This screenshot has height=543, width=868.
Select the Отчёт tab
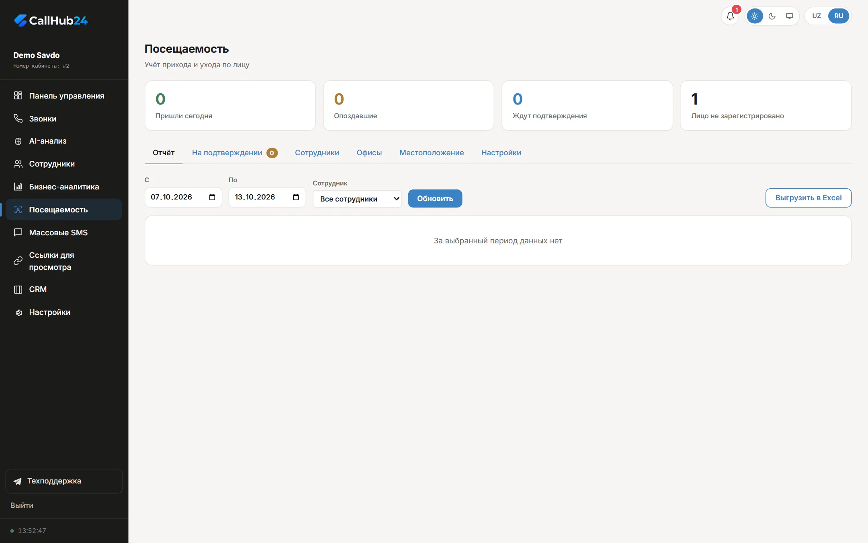click(x=164, y=153)
